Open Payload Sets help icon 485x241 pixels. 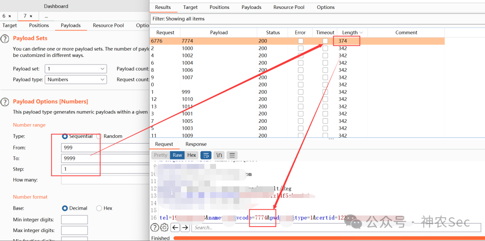[x=4, y=39]
